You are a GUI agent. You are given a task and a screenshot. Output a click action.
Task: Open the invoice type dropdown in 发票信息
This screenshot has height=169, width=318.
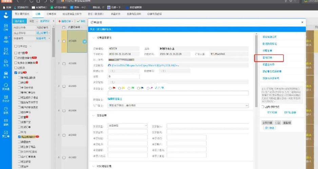click(x=127, y=125)
